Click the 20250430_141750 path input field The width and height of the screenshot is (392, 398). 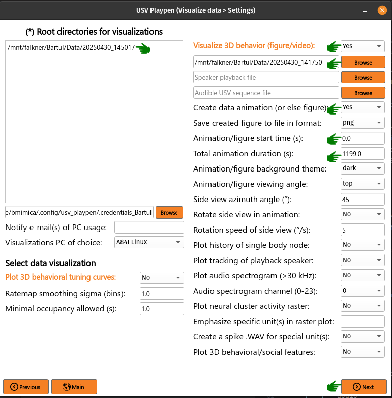coord(266,62)
